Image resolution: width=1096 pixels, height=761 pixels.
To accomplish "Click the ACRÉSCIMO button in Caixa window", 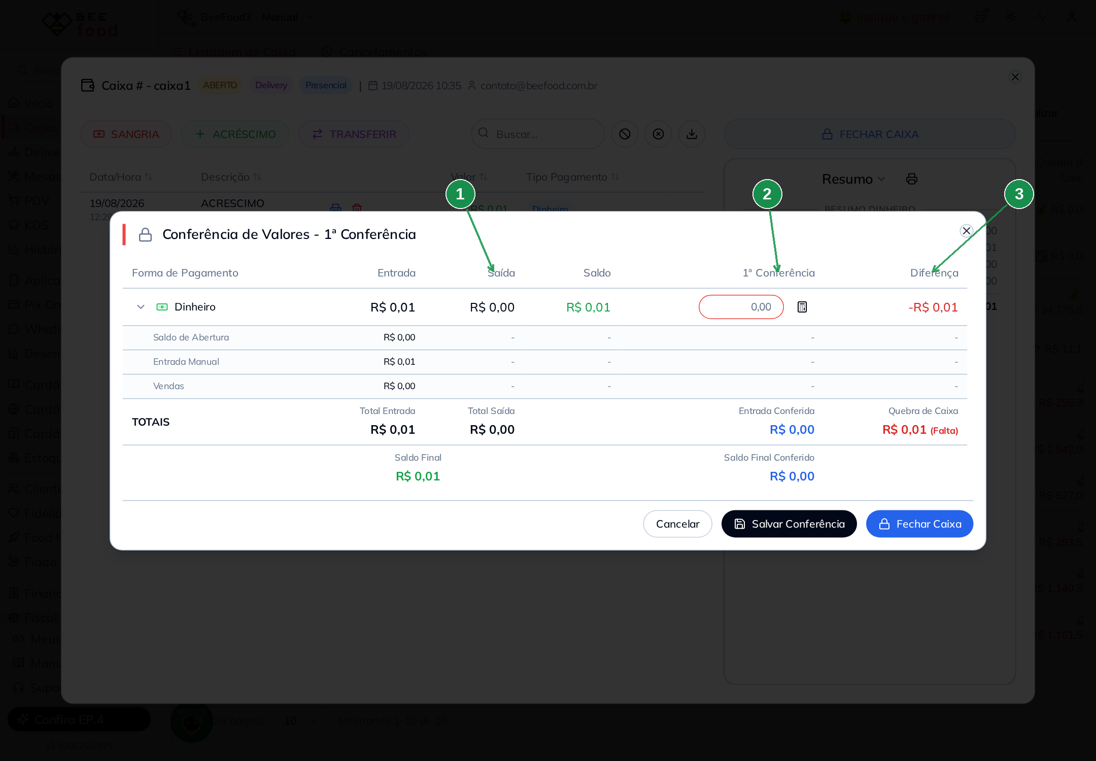I will [x=235, y=134].
